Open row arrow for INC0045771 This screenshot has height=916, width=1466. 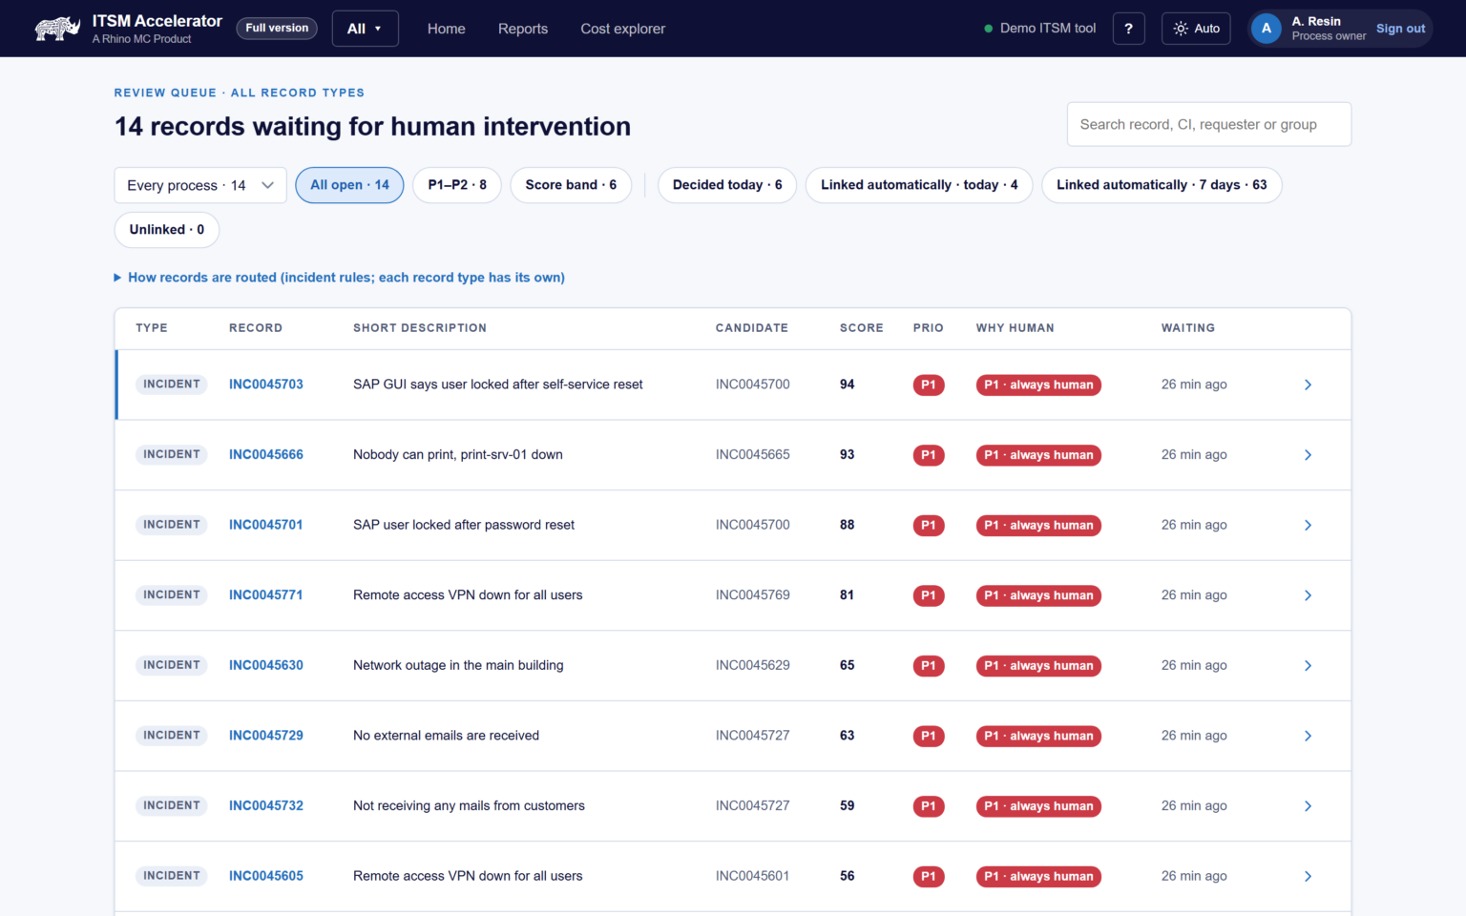(1308, 595)
